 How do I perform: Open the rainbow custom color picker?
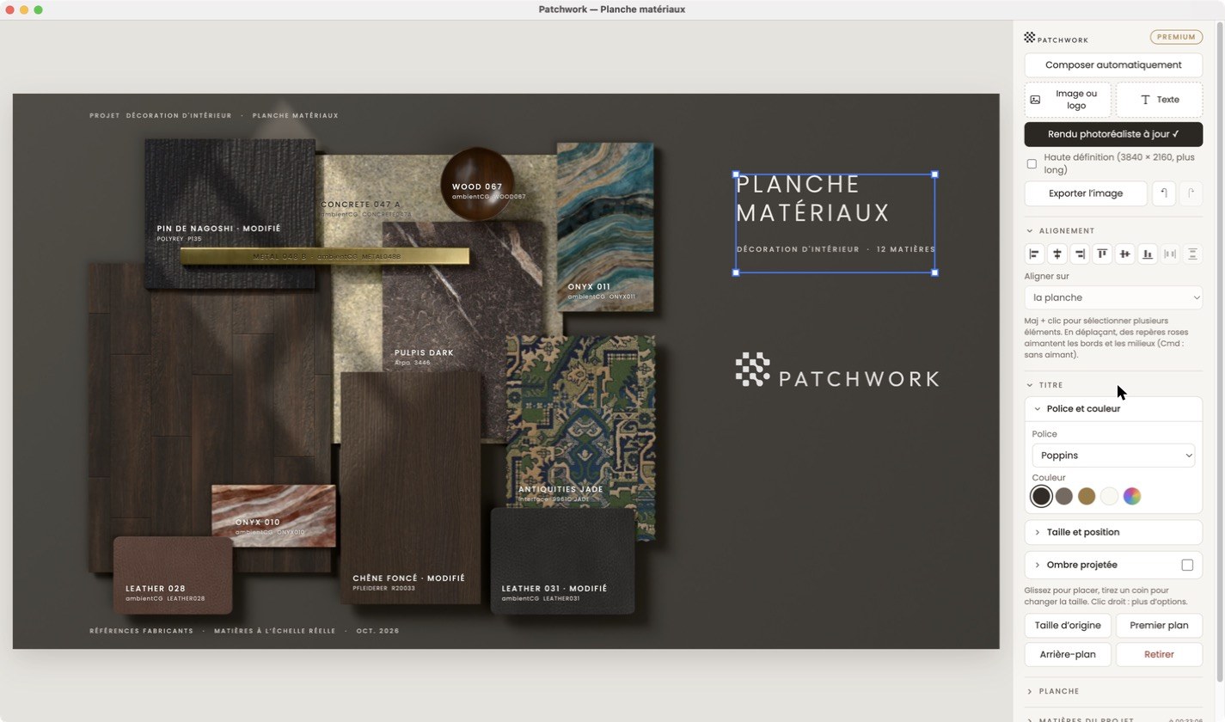tap(1132, 496)
